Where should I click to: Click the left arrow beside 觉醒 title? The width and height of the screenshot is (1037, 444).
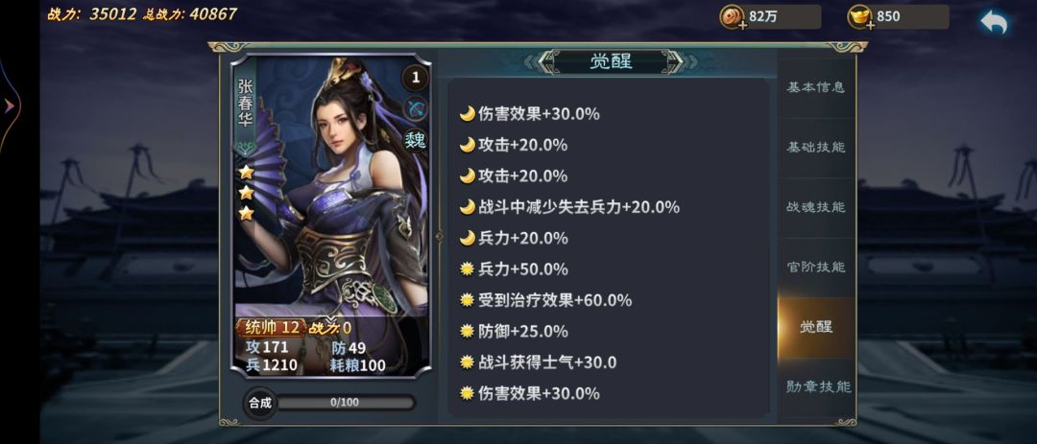(545, 62)
